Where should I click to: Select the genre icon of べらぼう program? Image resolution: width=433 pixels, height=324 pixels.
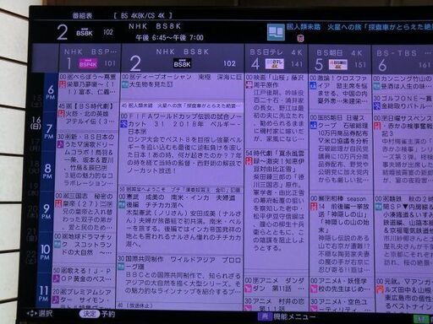[62, 84]
